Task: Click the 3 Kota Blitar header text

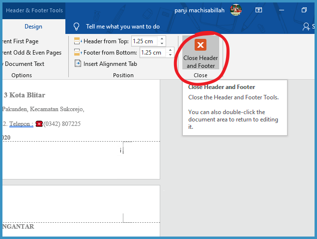Action: pos(24,95)
